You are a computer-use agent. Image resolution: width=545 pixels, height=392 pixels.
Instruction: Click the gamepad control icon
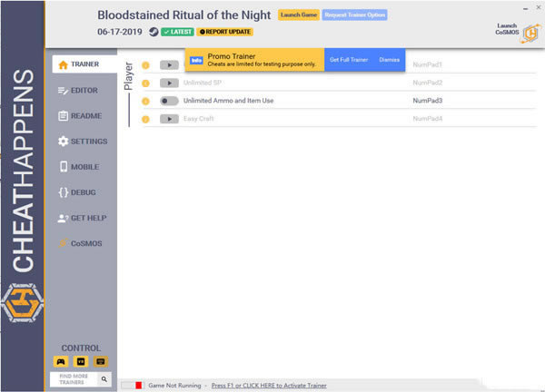62,361
